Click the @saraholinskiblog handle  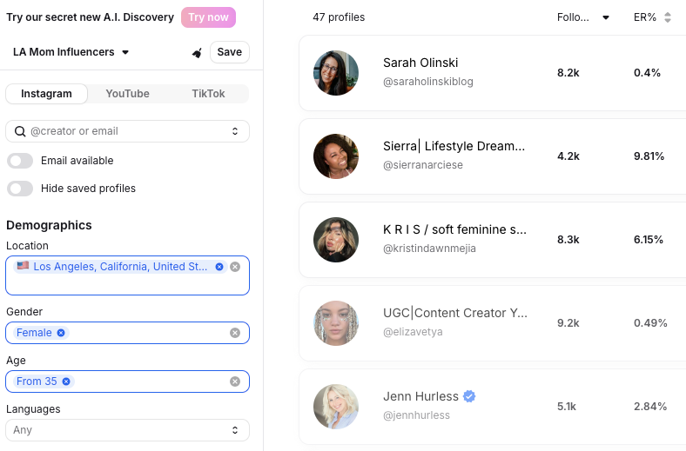click(427, 82)
